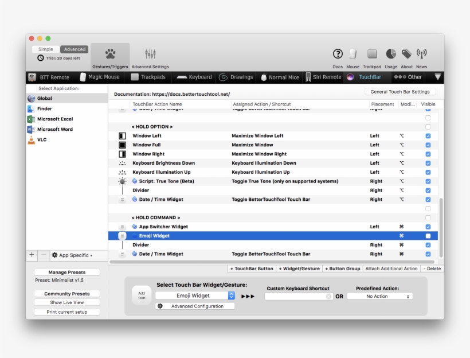The image size is (470, 358).
Task: Enable visibility checkbox for Emoji Widget
Action: 428,236
